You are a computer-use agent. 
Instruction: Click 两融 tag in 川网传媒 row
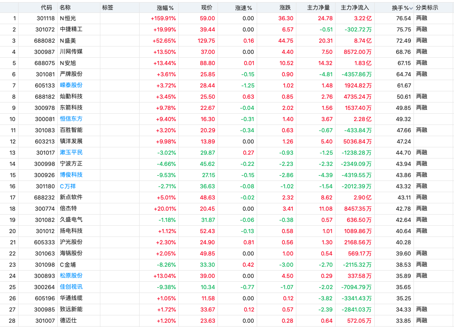422,52
